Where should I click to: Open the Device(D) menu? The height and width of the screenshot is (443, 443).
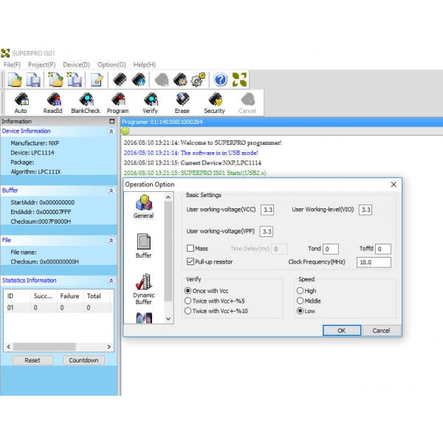[76, 65]
